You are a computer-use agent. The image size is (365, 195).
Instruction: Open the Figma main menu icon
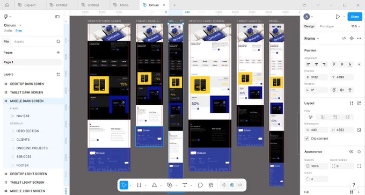(x=6, y=17)
